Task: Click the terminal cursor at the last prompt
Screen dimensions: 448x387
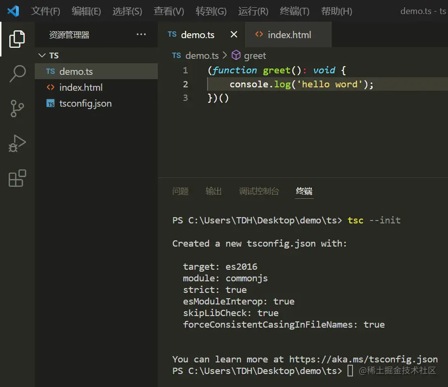Action: tap(350, 371)
